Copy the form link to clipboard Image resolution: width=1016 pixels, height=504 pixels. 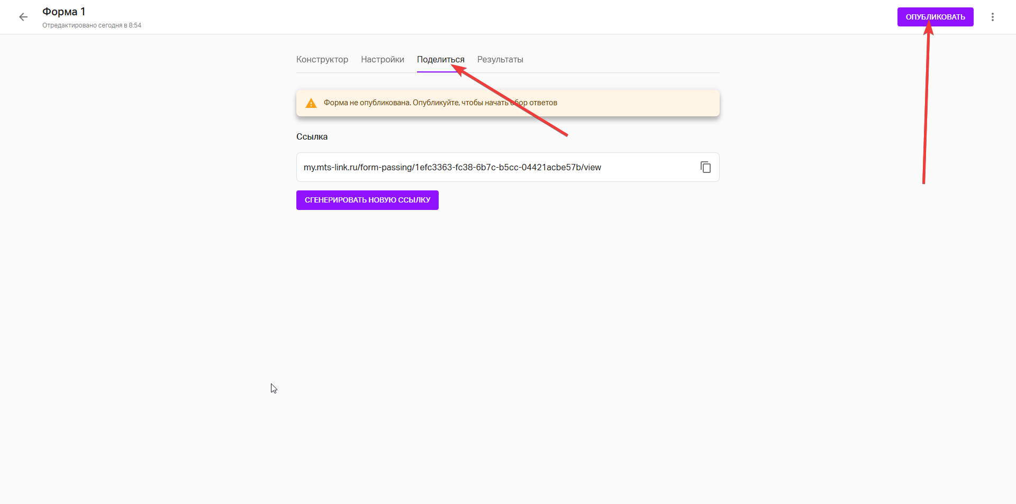[705, 167]
